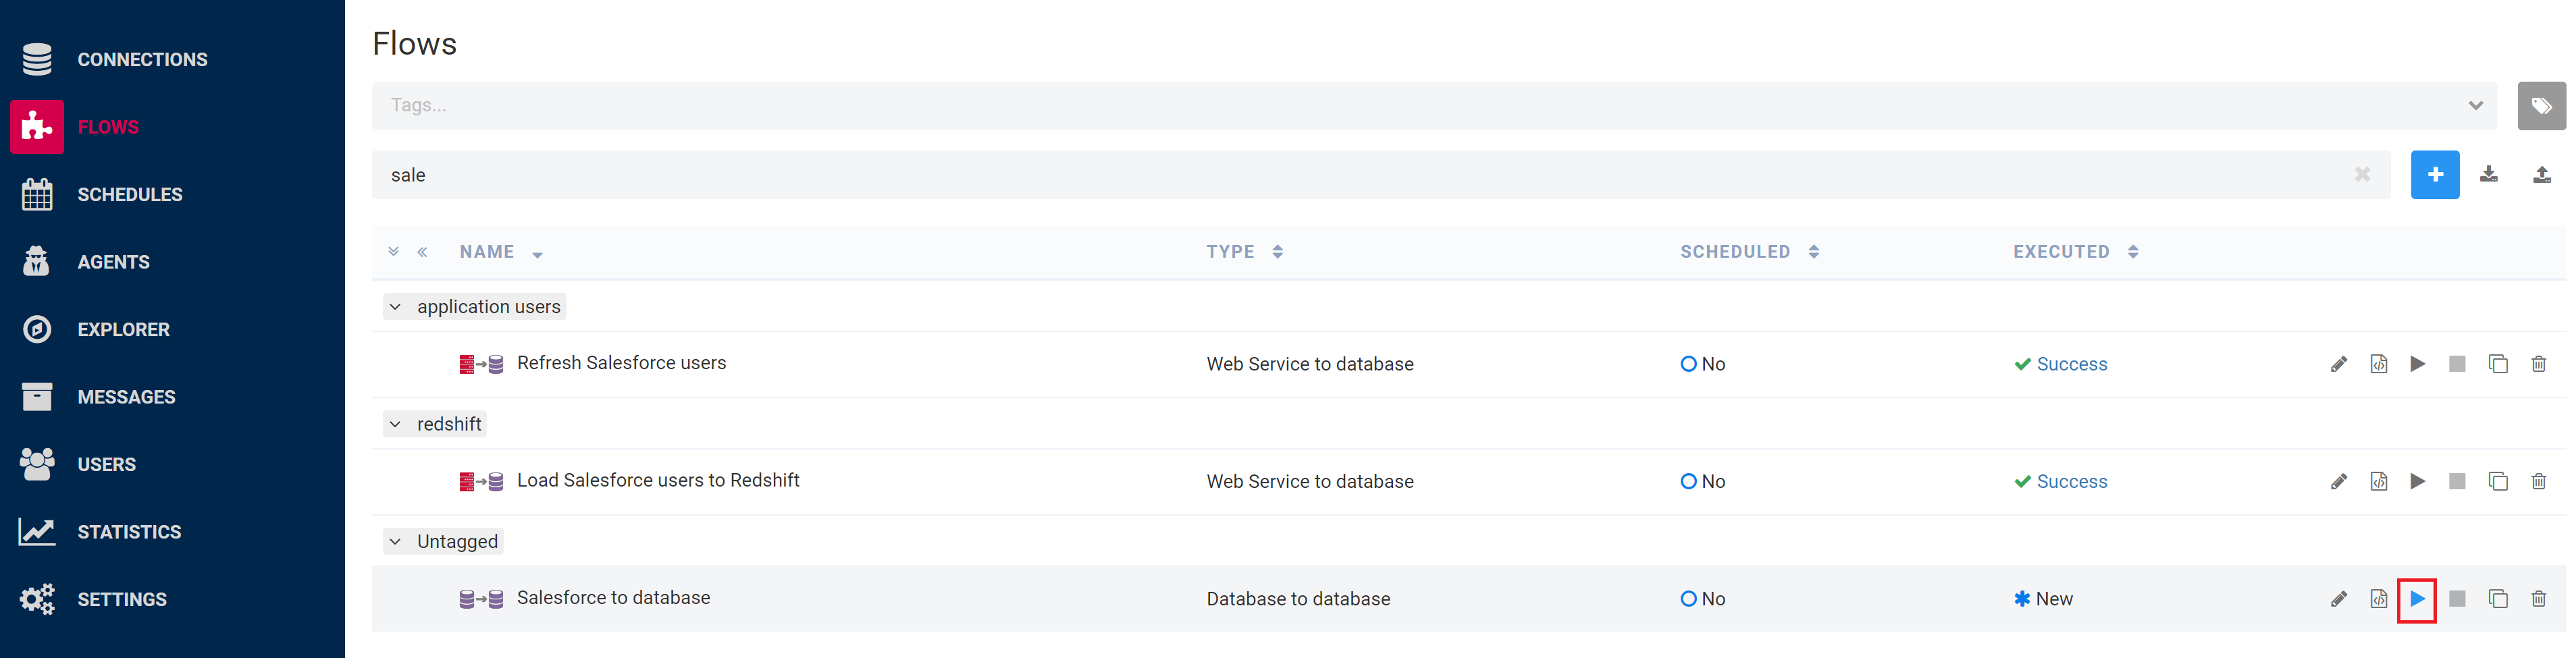This screenshot has height=658, width=2576.
Task: Open the Schedules section
Action: pos(130,195)
